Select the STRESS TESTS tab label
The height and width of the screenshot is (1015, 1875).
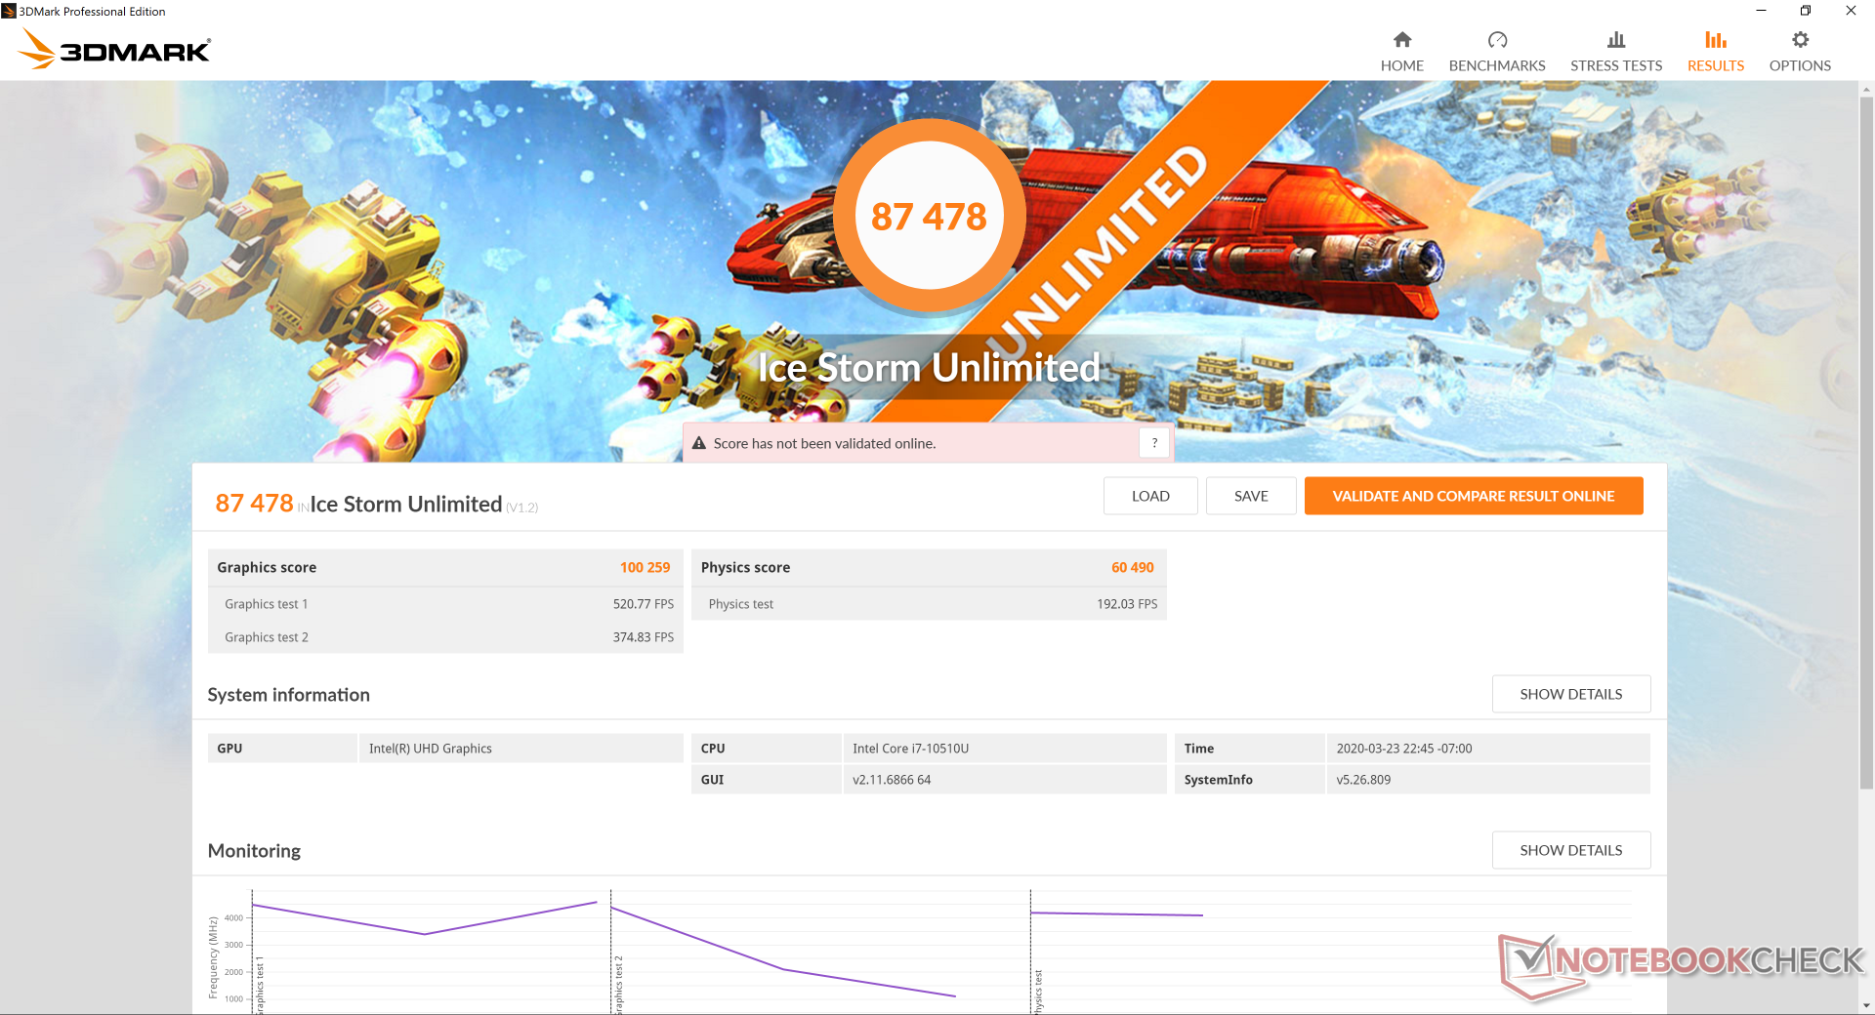tap(1616, 65)
